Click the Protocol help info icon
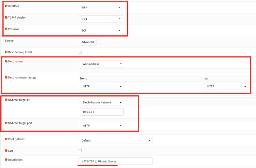The image size is (256, 168). [6, 29]
